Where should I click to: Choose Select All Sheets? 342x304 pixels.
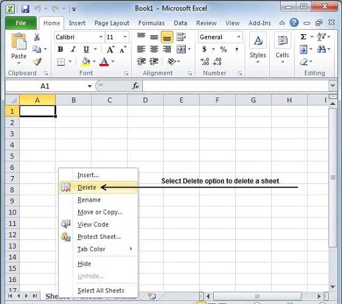(98, 291)
